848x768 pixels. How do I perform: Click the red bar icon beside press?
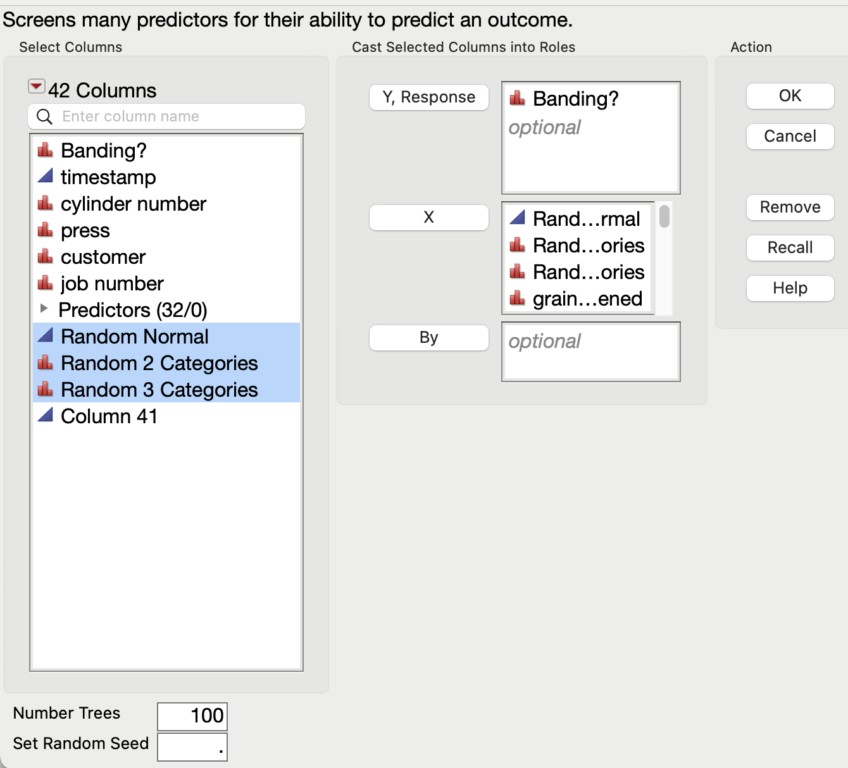click(45, 230)
